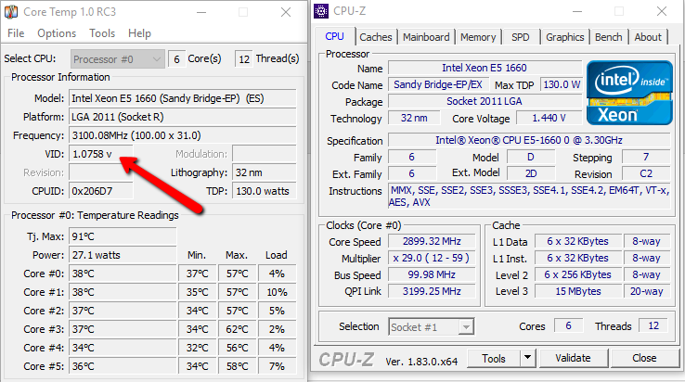The height and width of the screenshot is (382, 685).
Task: Open the Tools menu in Core Temp
Action: [x=102, y=33]
